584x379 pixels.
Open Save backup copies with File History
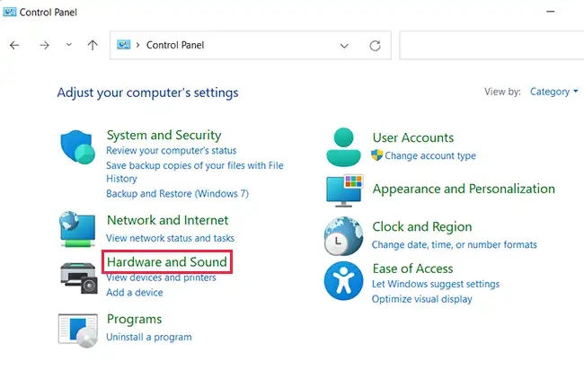click(195, 172)
